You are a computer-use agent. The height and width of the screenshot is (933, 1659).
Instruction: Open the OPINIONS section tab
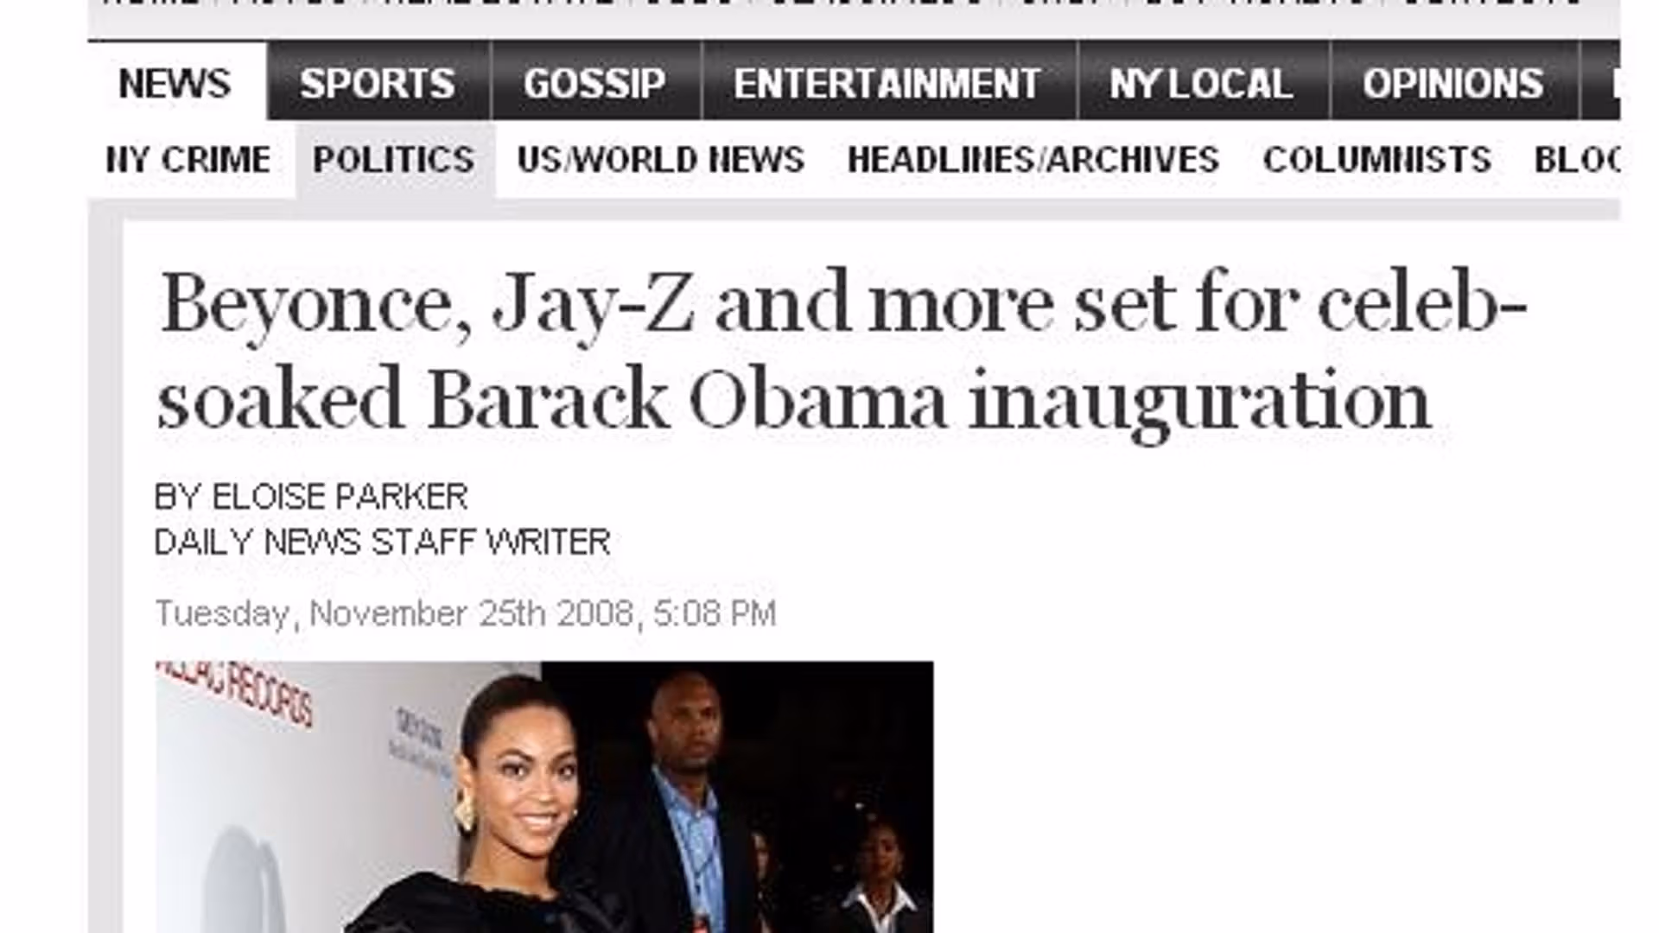click(x=1454, y=83)
